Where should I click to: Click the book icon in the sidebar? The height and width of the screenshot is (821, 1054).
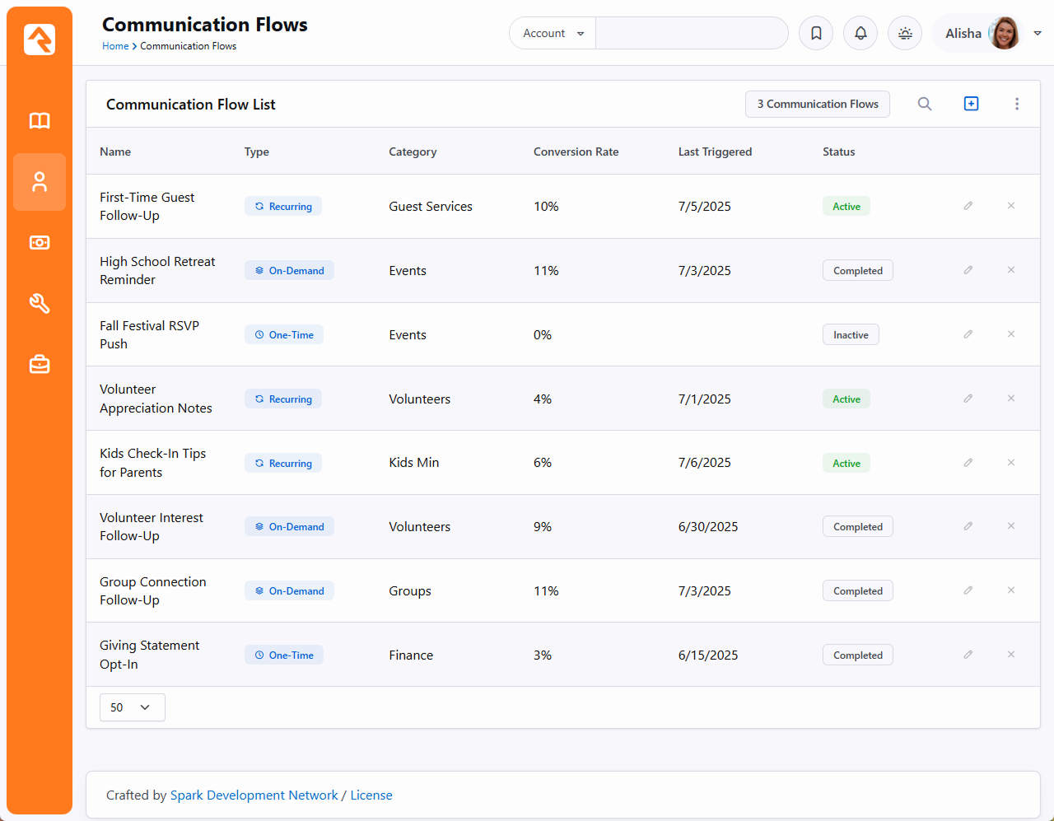40,121
